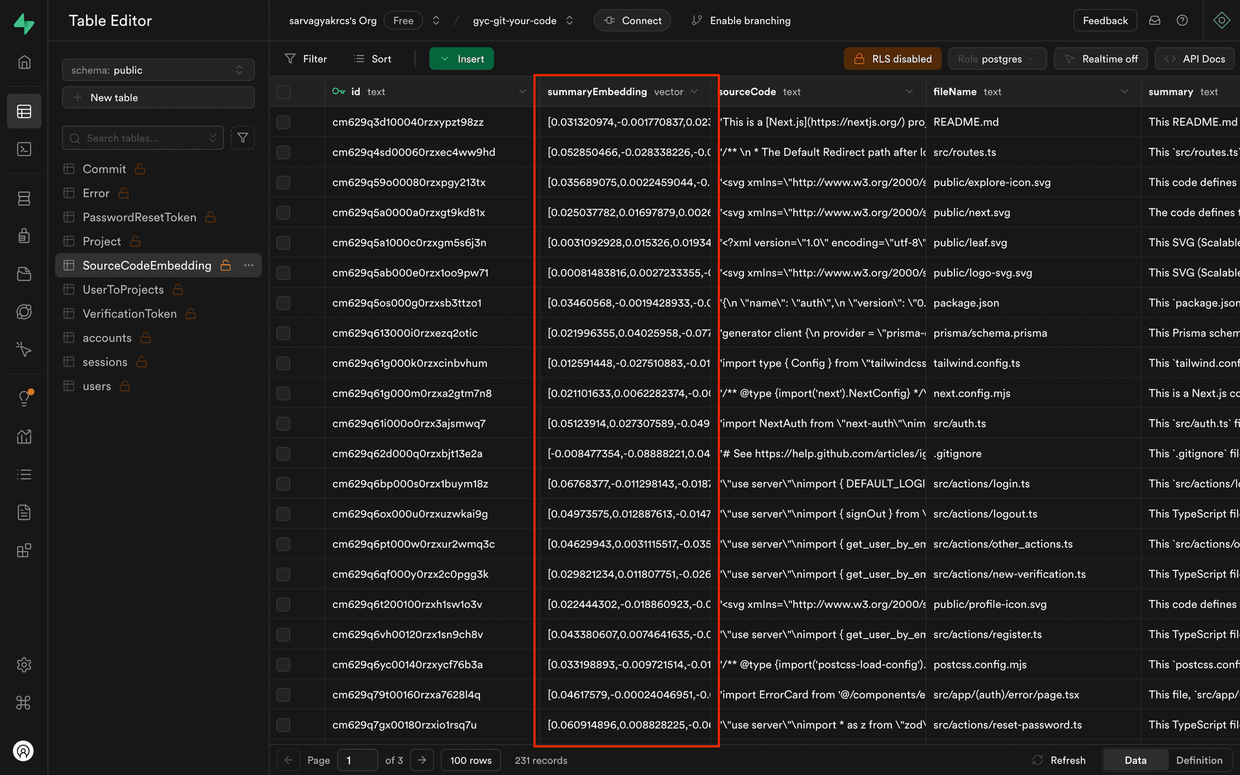Open Project Settings gear icon

(24, 665)
